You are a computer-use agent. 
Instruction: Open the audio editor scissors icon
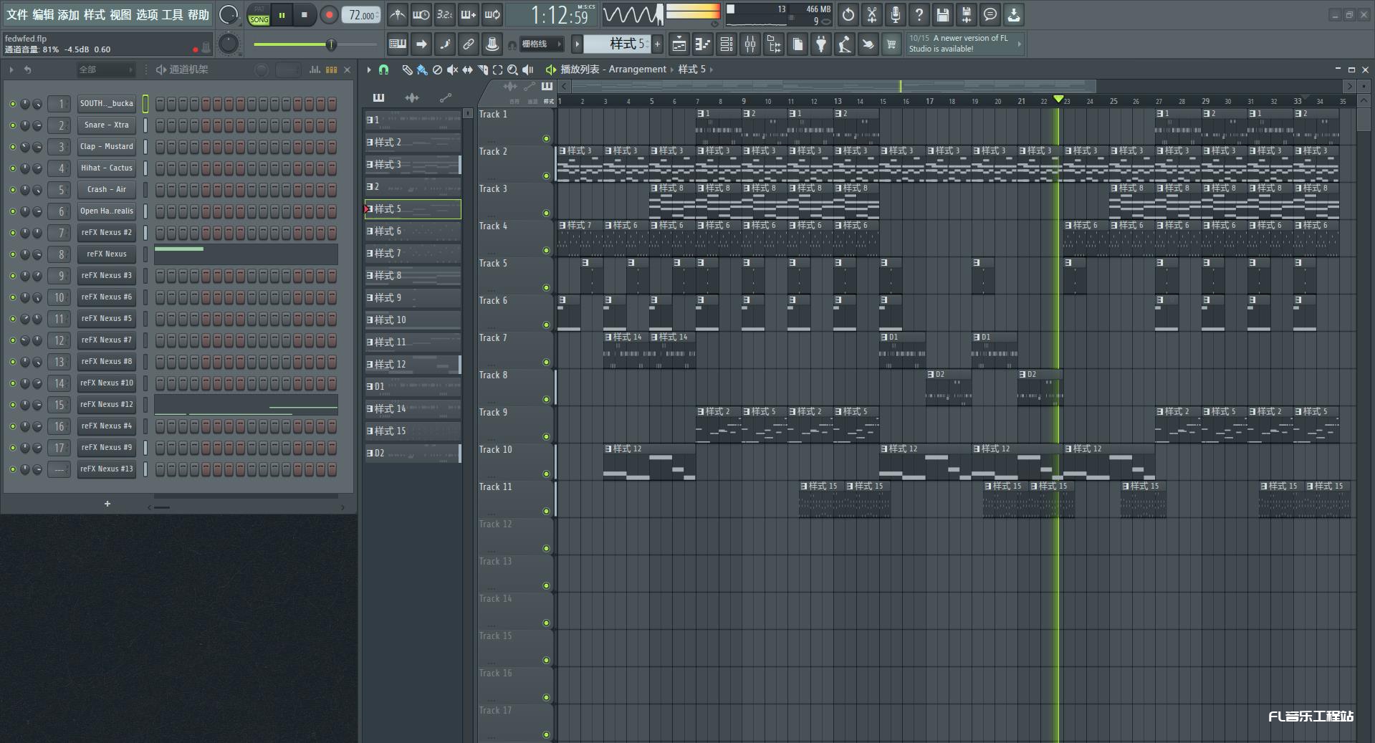872,14
